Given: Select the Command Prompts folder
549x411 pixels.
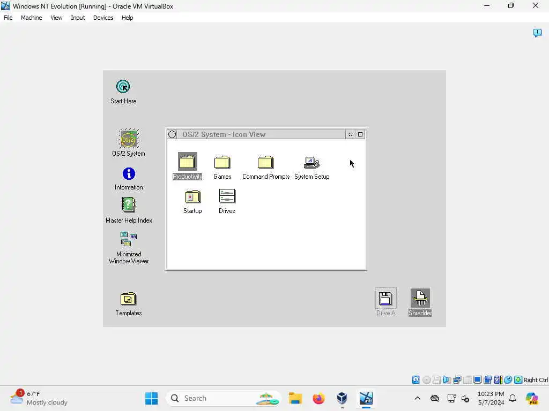Looking at the screenshot, I should (x=265, y=162).
